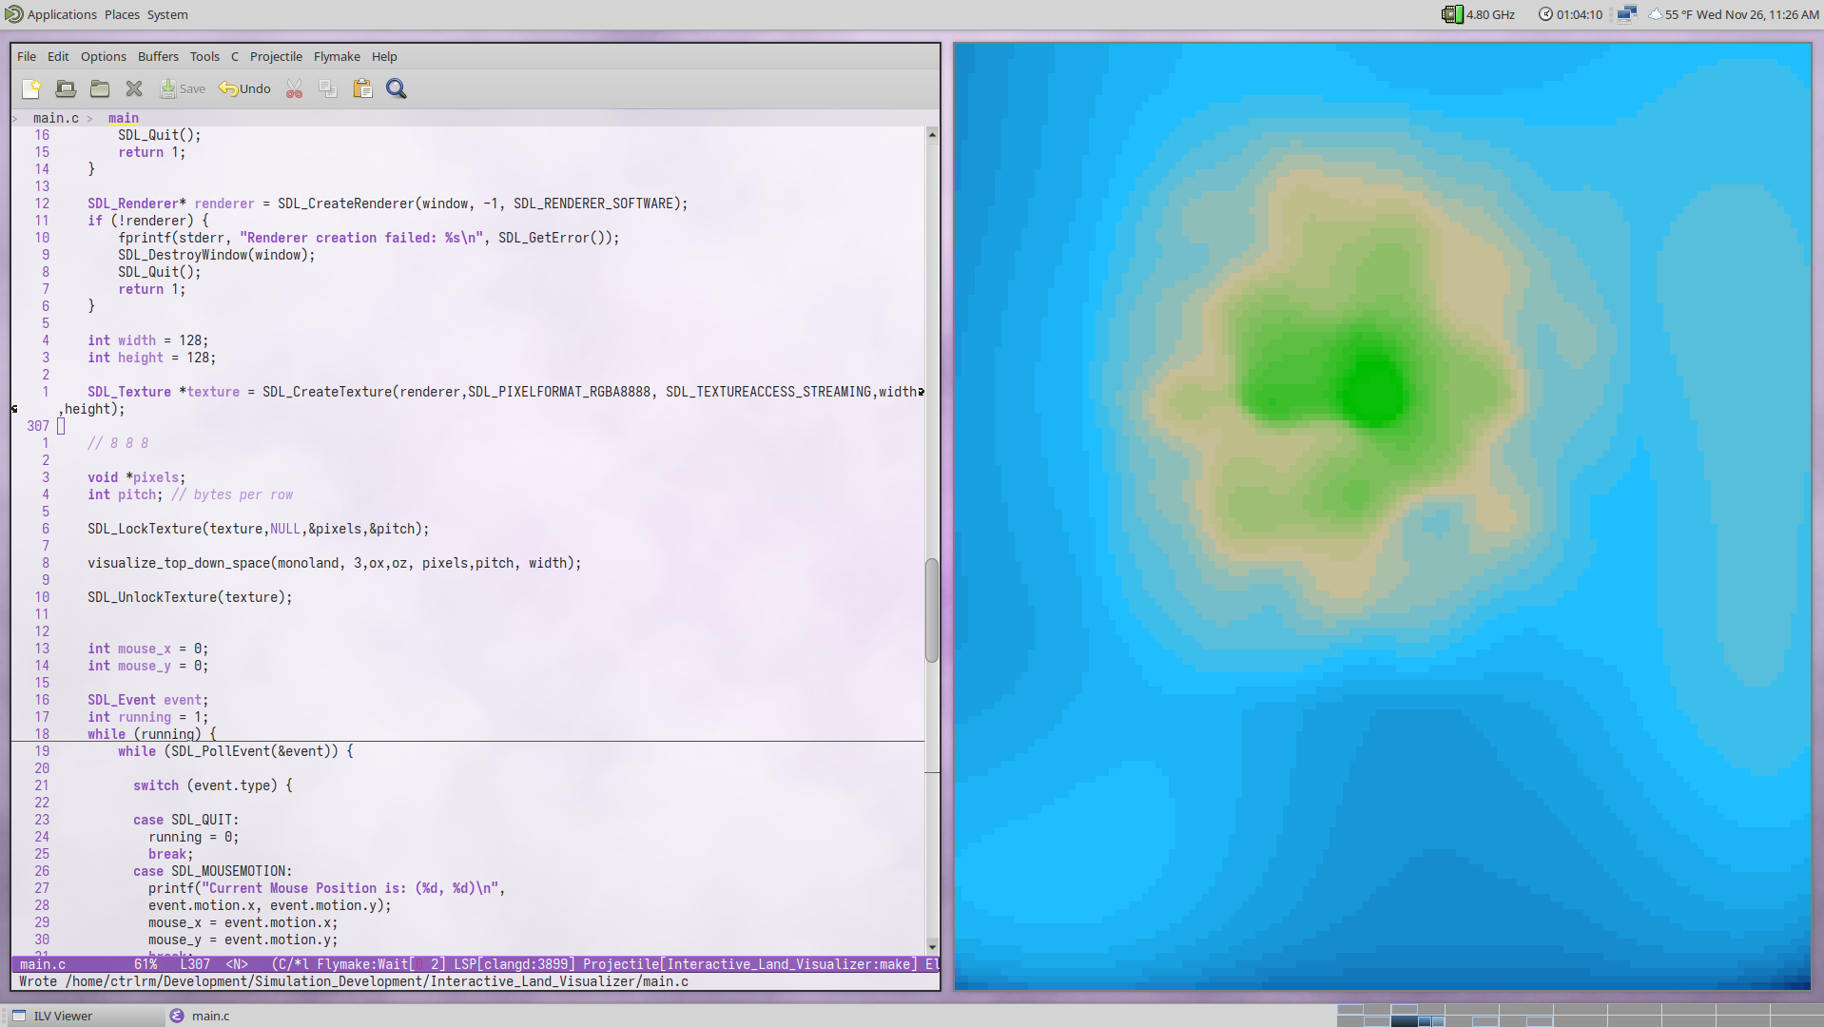Place cursor on the SDL_CreateTexture call
1824x1027 pixels.
[x=327, y=392]
